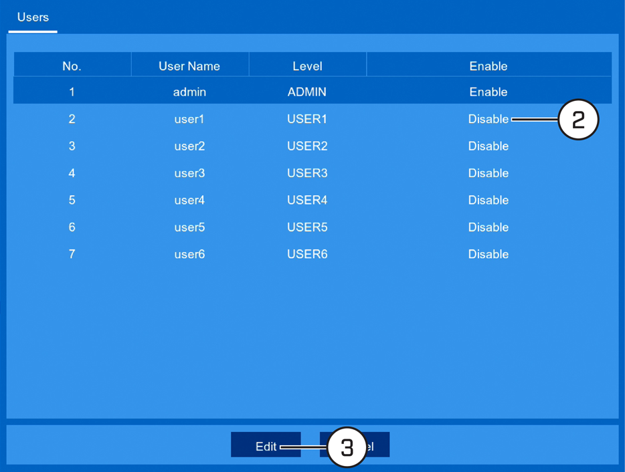Select the user4 row
Image resolution: width=625 pixels, height=472 pixels.
[312, 200]
